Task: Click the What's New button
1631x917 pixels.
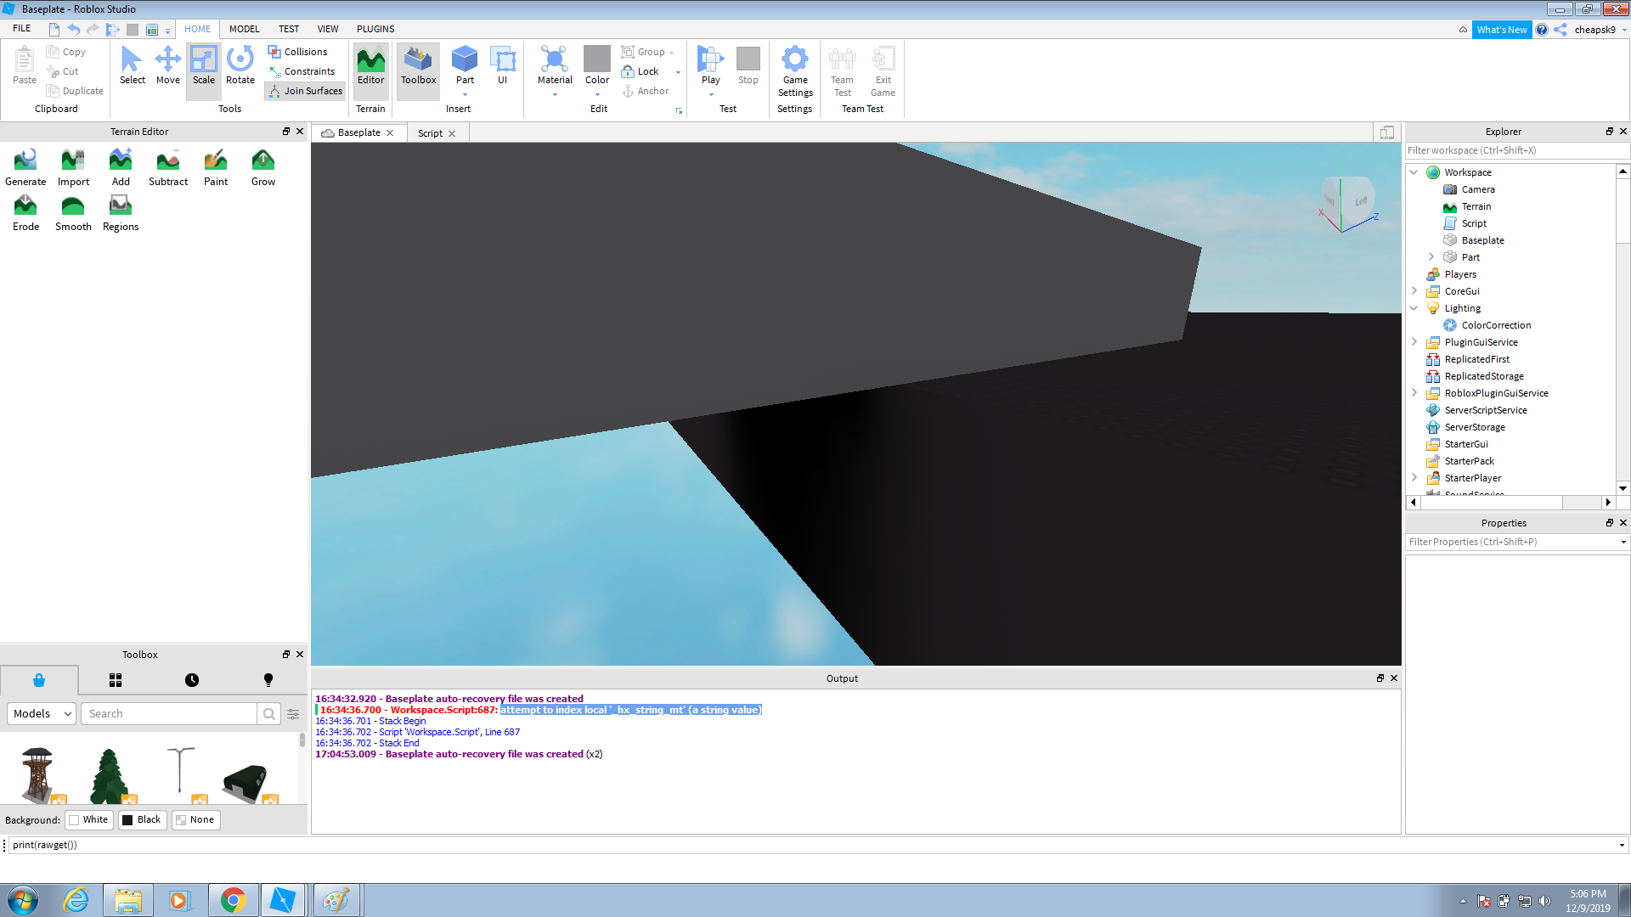Action: (x=1501, y=30)
